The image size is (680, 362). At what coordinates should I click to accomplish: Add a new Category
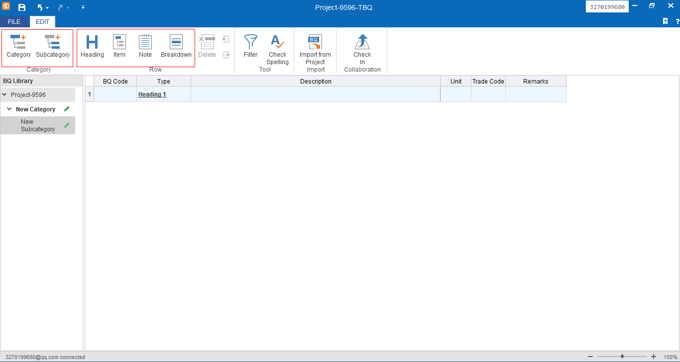(18, 46)
